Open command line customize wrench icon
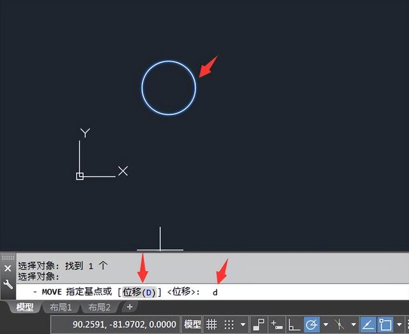 click(x=8, y=284)
